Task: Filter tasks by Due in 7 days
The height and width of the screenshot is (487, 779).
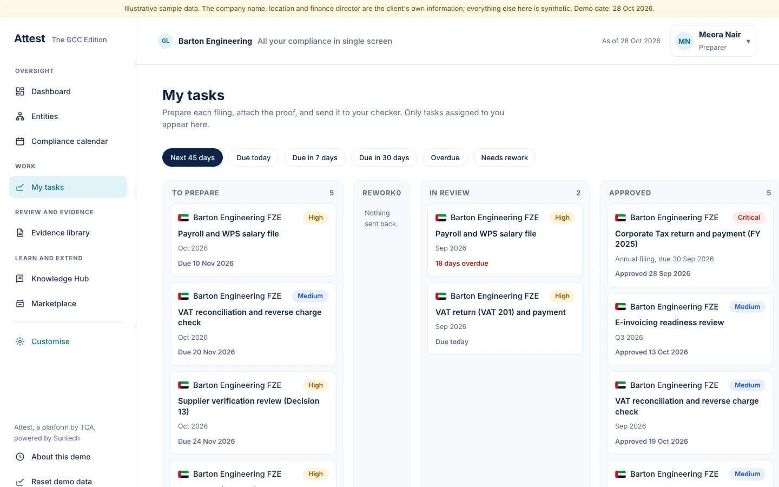Action: (315, 157)
